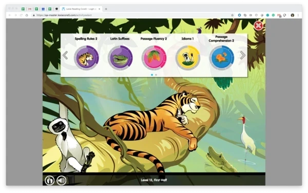Switch to the Gmail tab
The image size is (308, 193).
(x=30, y=9)
